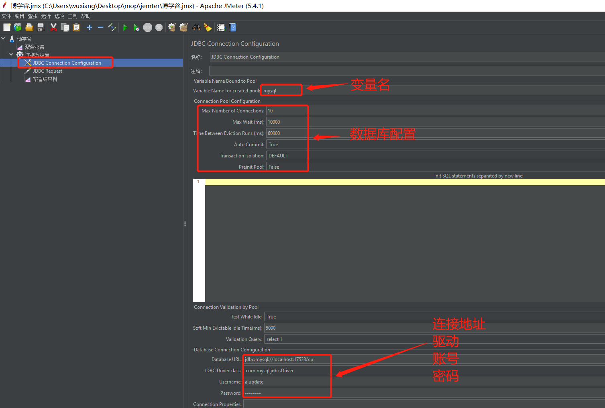The image size is (605, 408).
Task: Paste using the clipboard toolbar icon
Action: [76, 27]
